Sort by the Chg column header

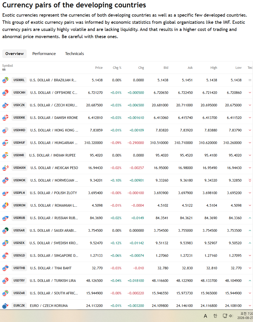click(141, 68)
